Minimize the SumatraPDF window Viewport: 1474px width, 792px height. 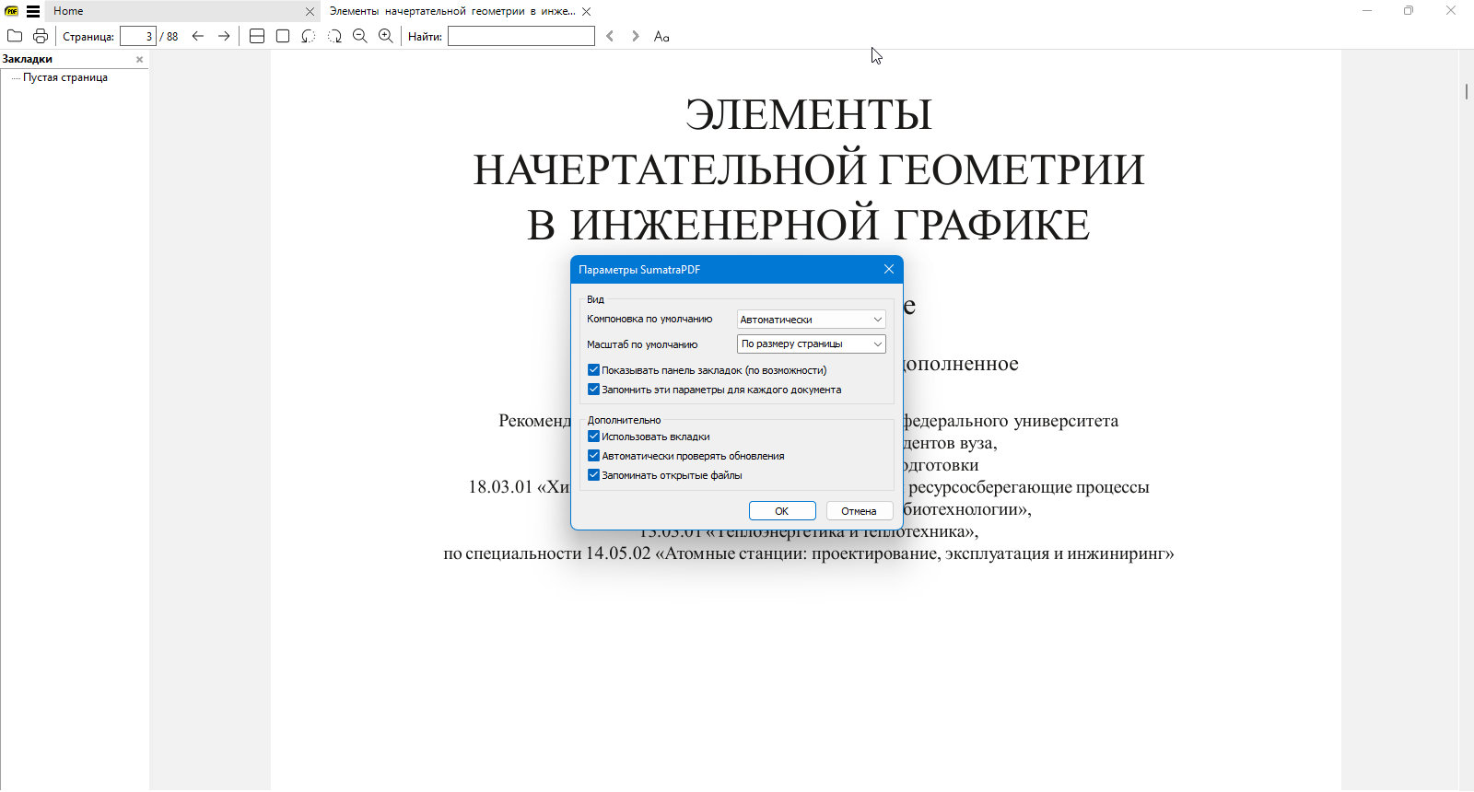[1367, 11]
